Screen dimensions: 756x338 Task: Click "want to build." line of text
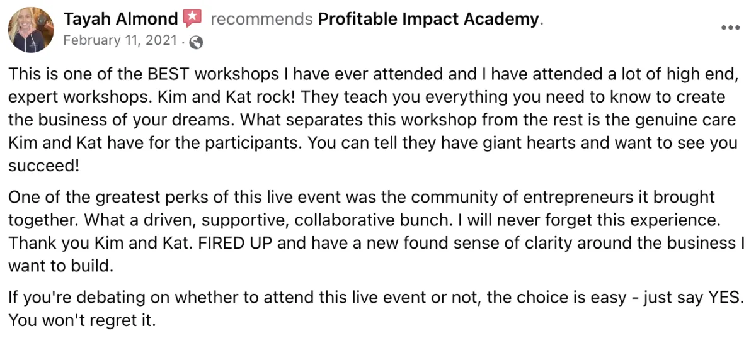point(60,266)
